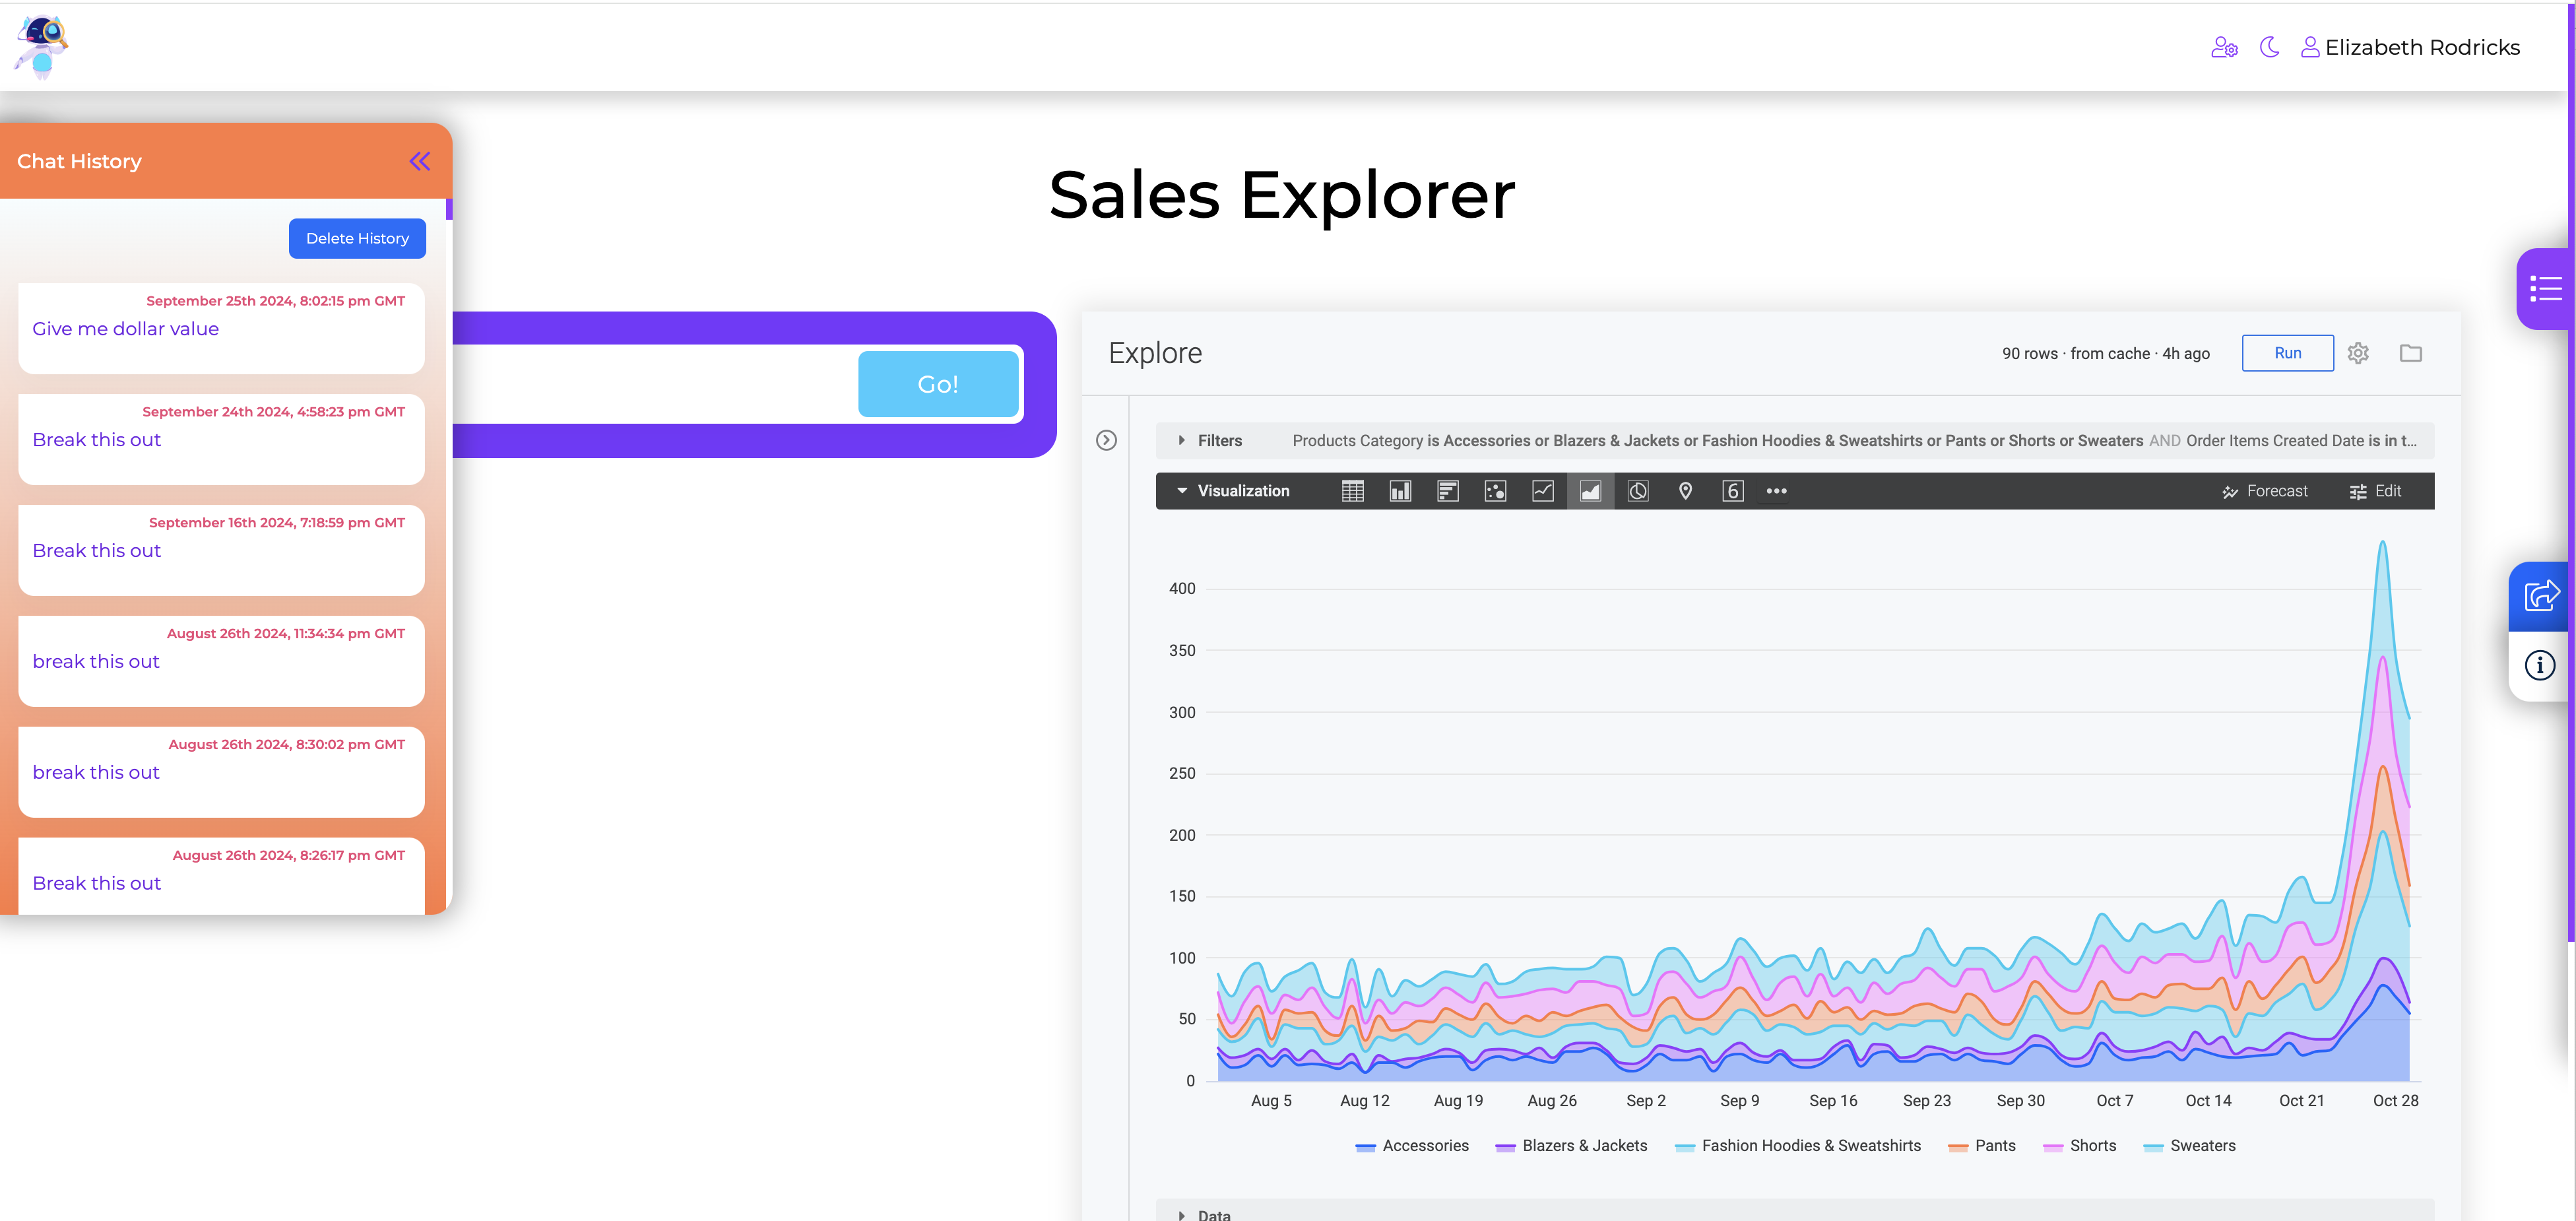Select map visualization icon
The height and width of the screenshot is (1221, 2576).
tap(1685, 491)
